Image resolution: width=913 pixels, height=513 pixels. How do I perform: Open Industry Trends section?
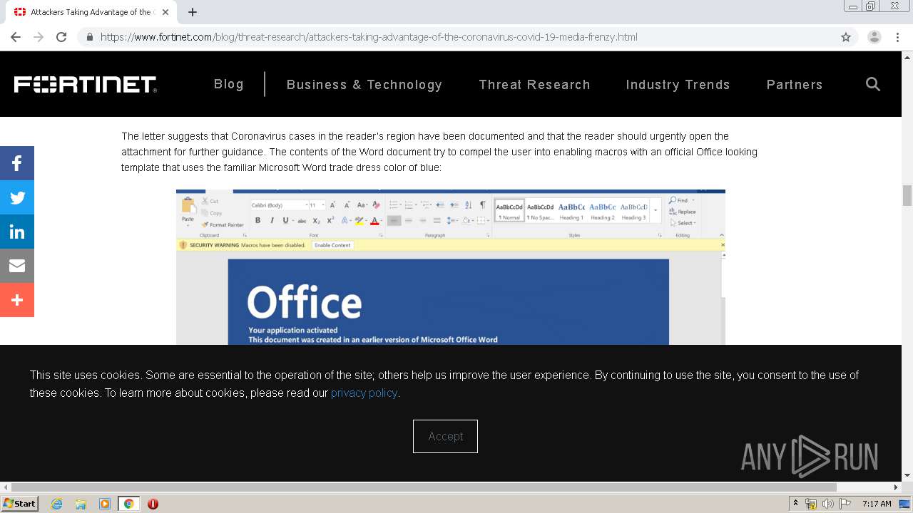pos(678,84)
